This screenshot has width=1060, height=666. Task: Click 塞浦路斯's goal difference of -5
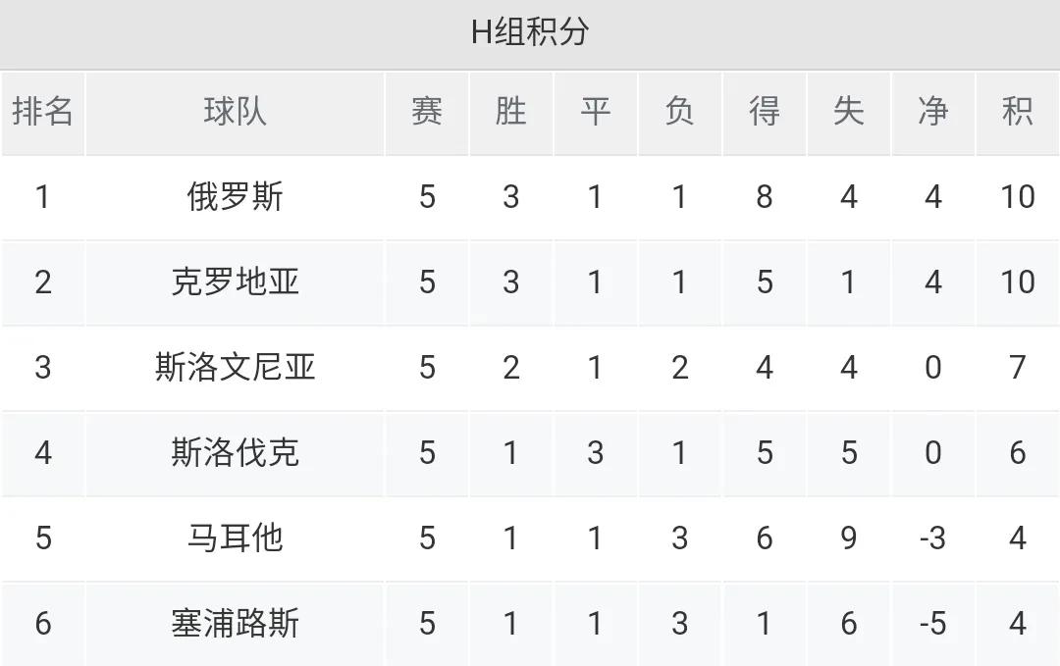tap(932, 623)
